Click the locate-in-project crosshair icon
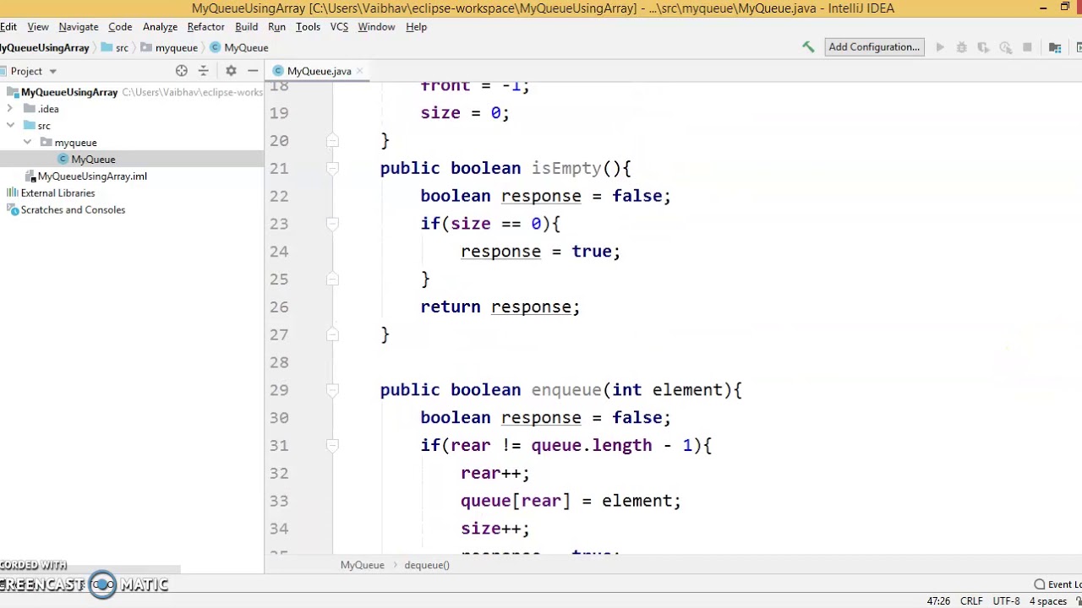The image size is (1082, 608). (182, 71)
